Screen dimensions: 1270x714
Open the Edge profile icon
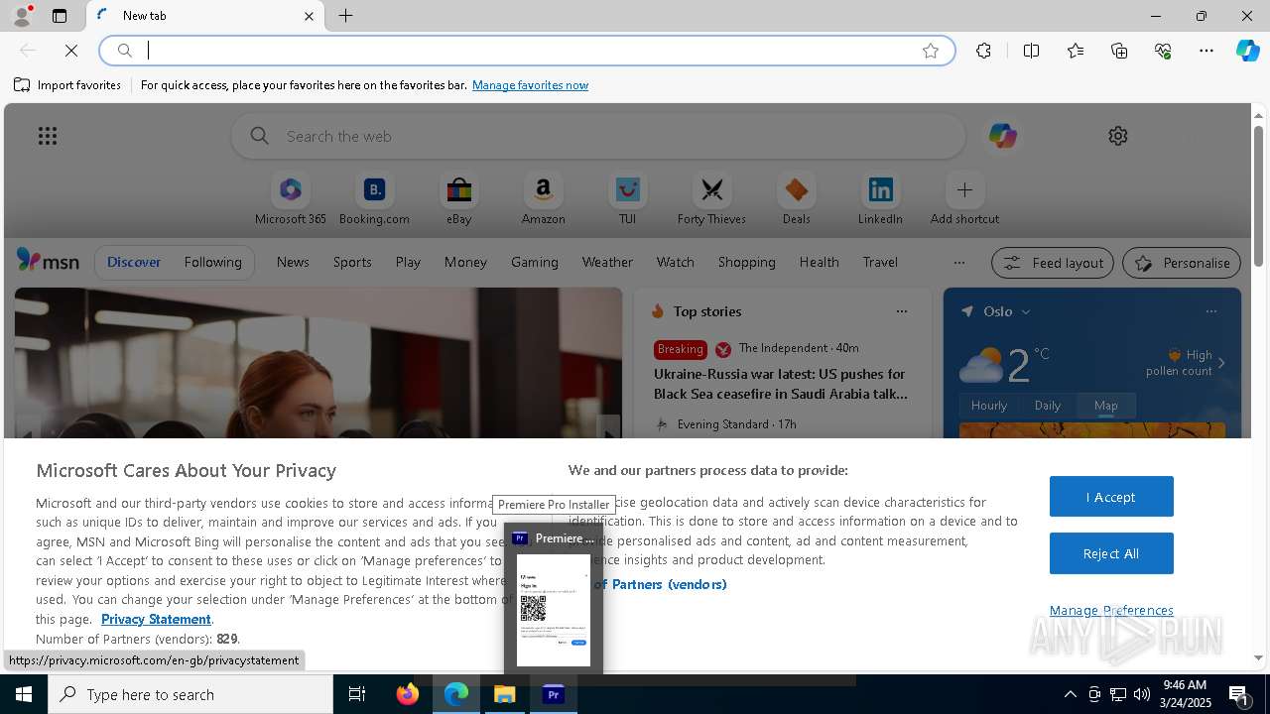pyautogui.click(x=21, y=16)
